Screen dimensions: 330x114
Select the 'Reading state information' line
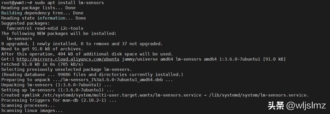44,18
